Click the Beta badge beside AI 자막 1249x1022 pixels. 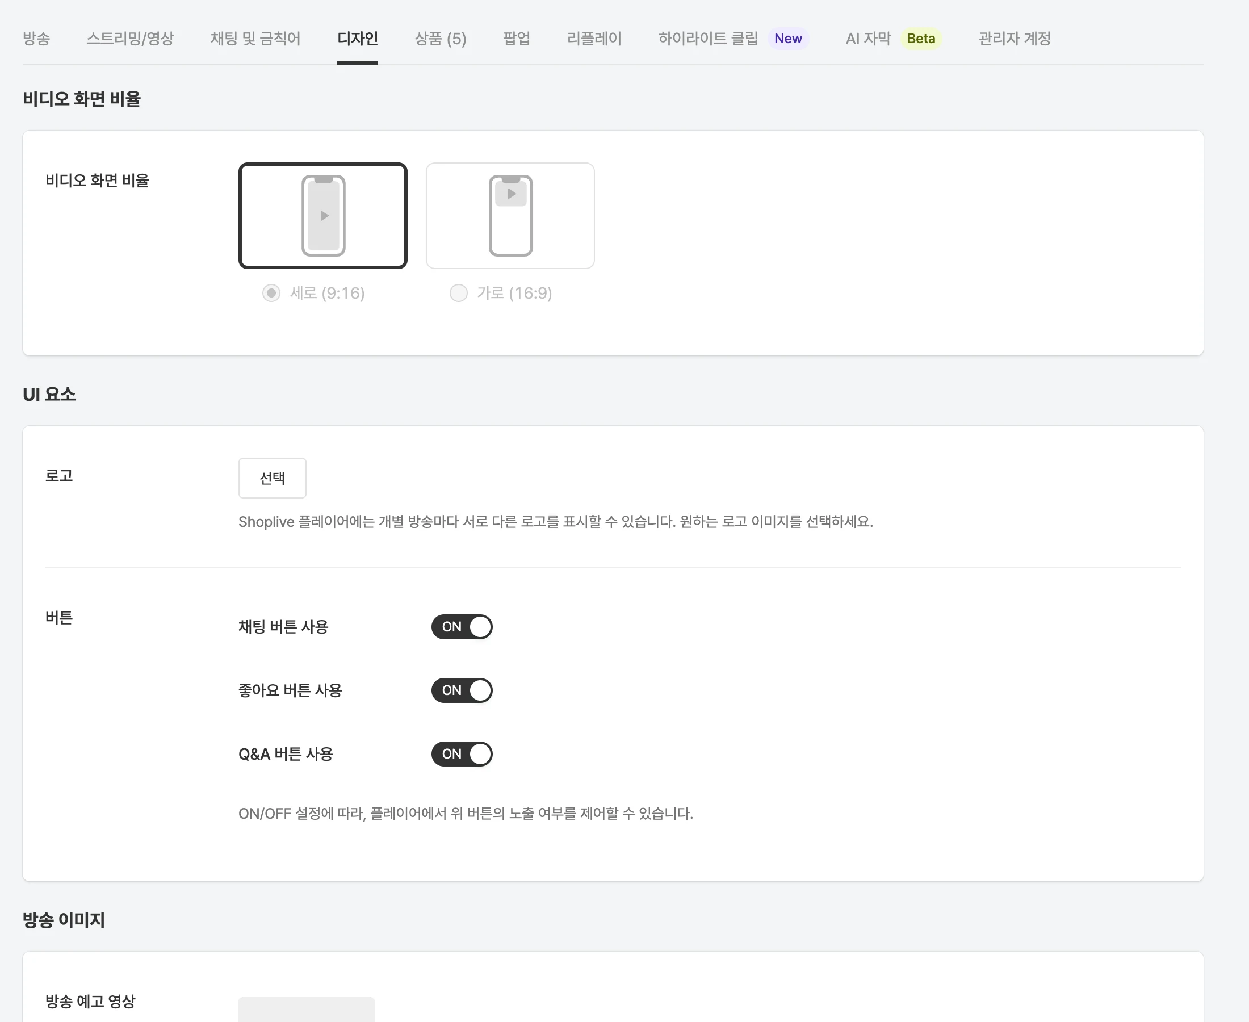920,38
